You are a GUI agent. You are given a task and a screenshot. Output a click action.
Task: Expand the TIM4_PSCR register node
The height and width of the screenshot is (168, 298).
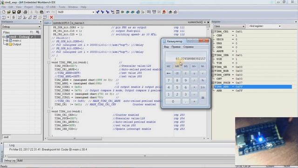[x=213, y=83]
